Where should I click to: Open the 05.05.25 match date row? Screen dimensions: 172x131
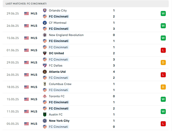coord(13,124)
